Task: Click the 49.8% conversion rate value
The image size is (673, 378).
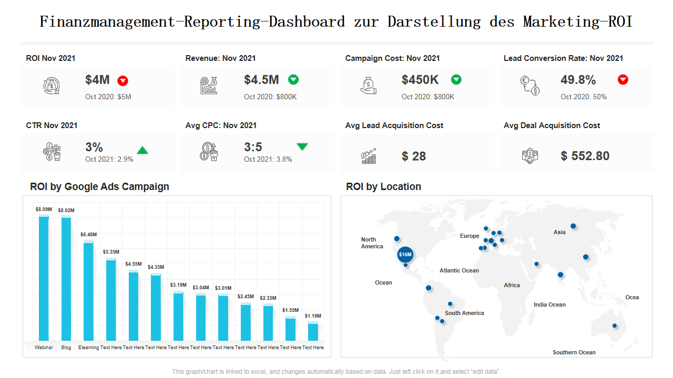Action: 578,80
